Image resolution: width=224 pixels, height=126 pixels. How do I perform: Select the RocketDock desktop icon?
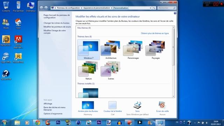(18, 58)
